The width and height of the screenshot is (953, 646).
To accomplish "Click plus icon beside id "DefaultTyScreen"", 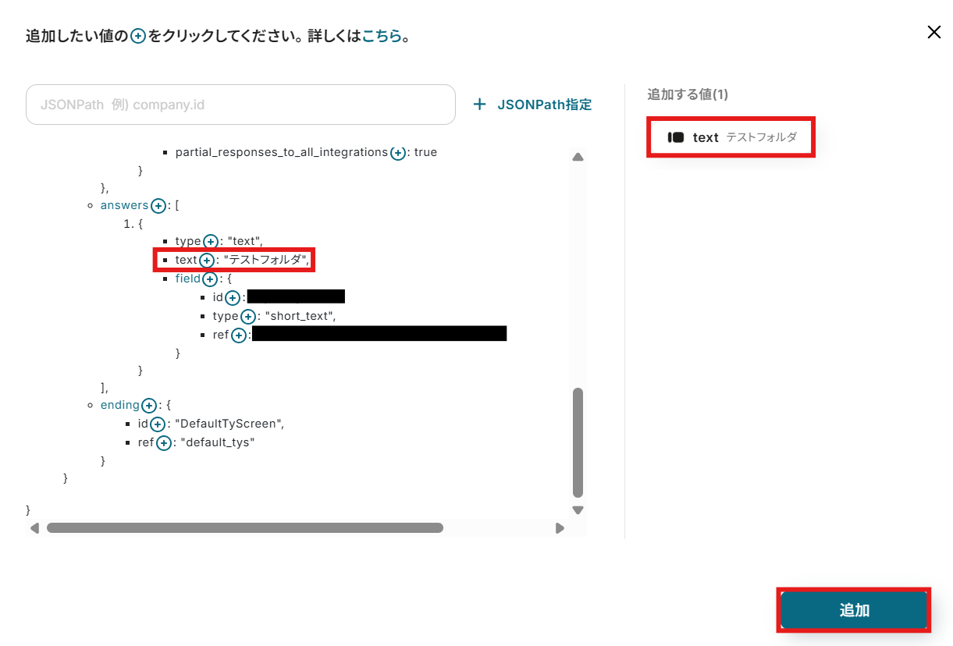I will 157,424.
